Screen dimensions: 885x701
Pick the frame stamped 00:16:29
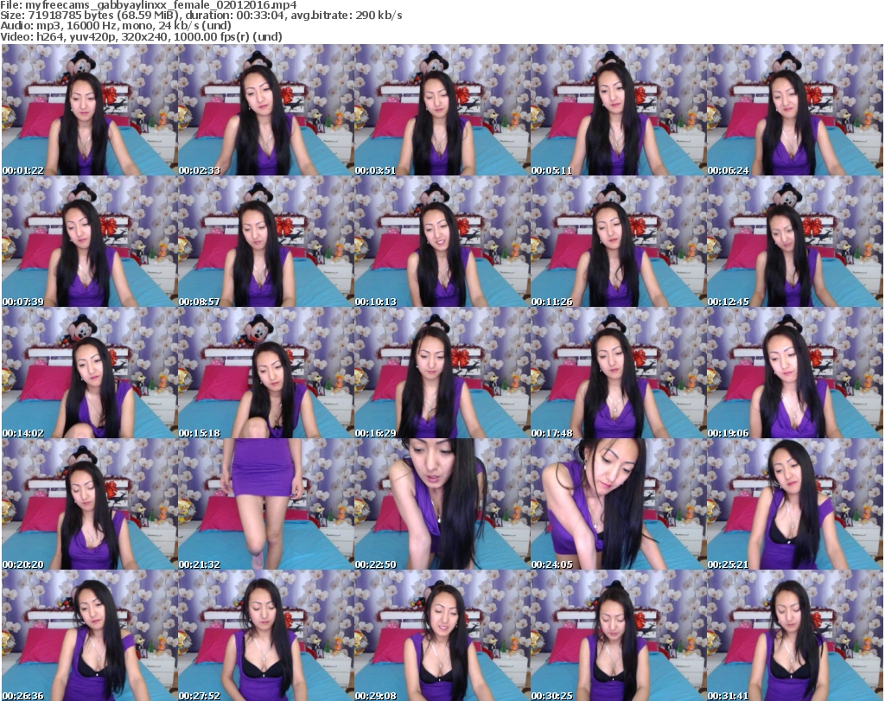[x=442, y=373]
